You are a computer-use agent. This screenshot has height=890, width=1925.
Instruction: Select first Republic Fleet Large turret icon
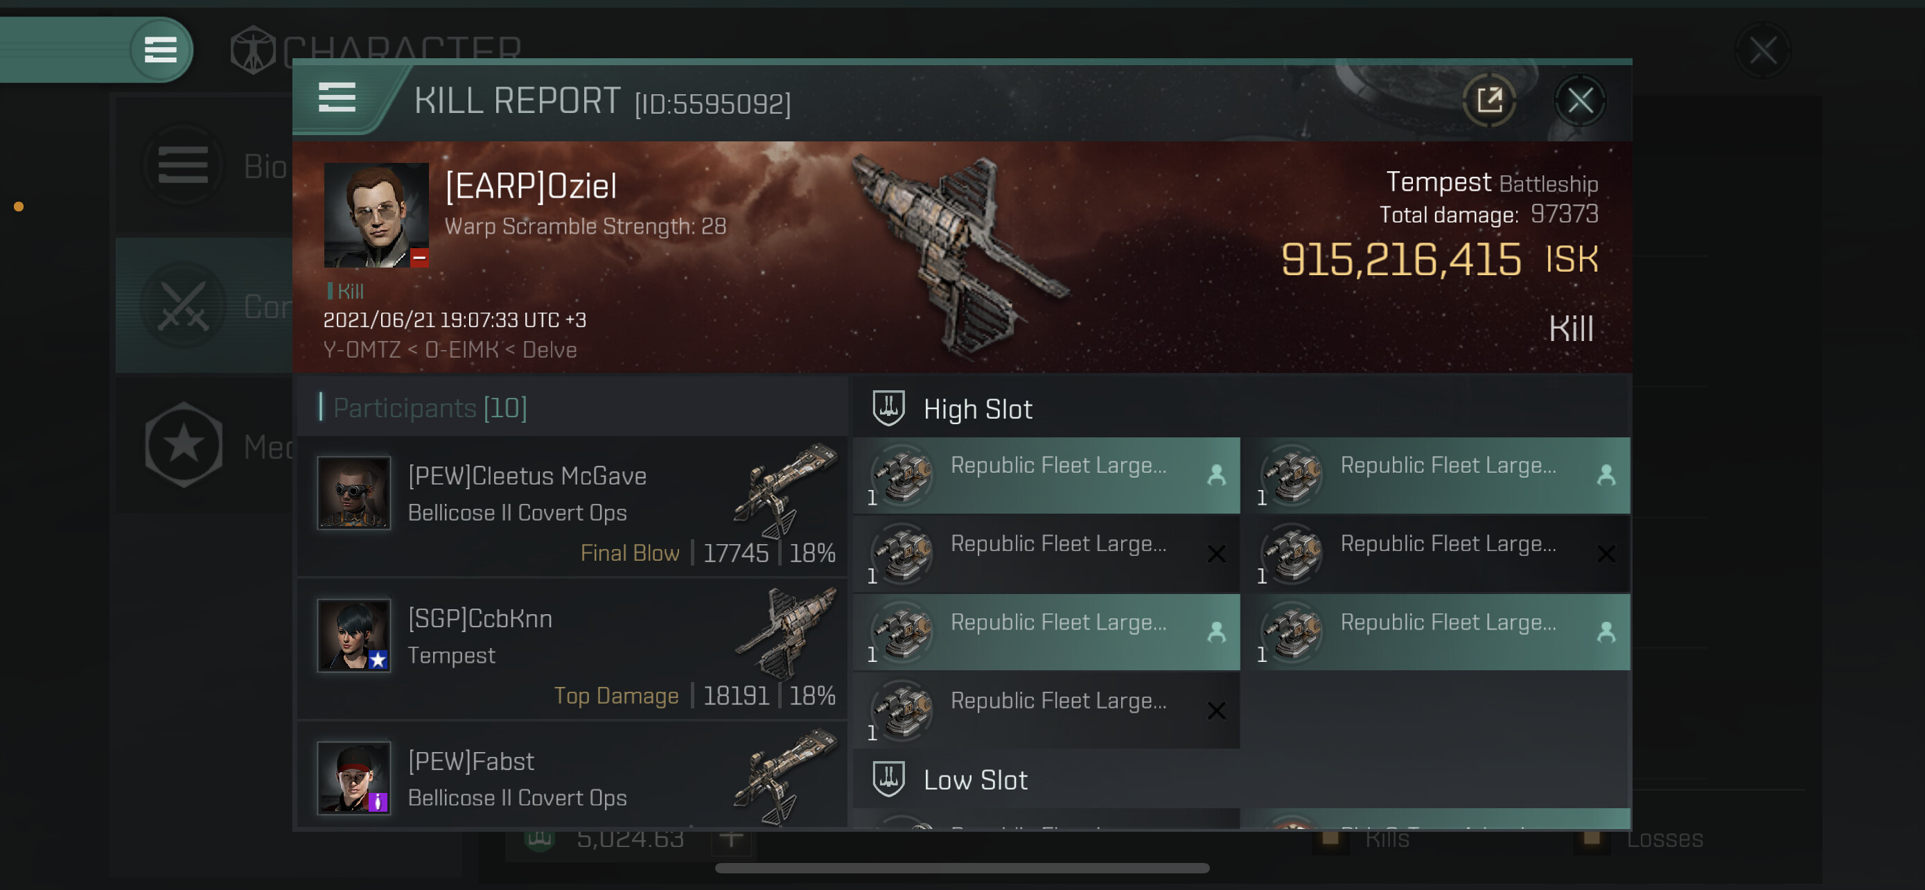coord(904,475)
